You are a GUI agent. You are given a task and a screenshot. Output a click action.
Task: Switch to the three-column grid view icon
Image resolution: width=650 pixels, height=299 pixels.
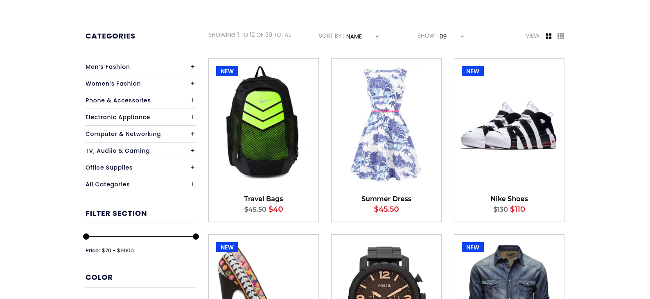[x=561, y=36]
